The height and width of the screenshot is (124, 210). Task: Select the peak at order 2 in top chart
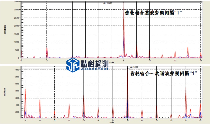tap(47, 48)
